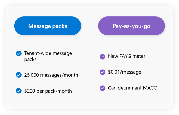Click the blue checkmark beside Tenant-wide message packs

[19, 53]
